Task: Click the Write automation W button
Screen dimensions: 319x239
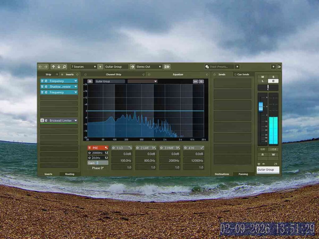Action: [273, 155]
